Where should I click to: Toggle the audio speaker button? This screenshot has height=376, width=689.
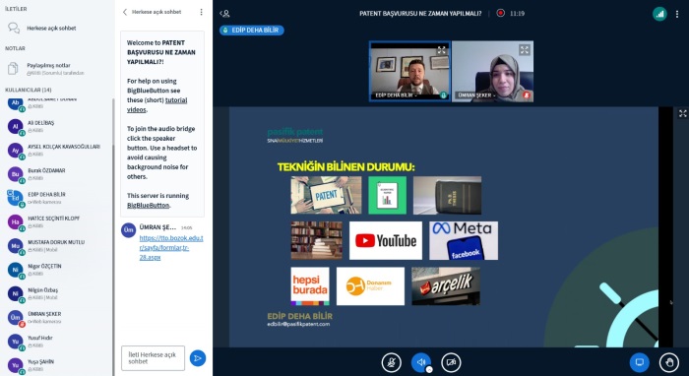tap(421, 362)
